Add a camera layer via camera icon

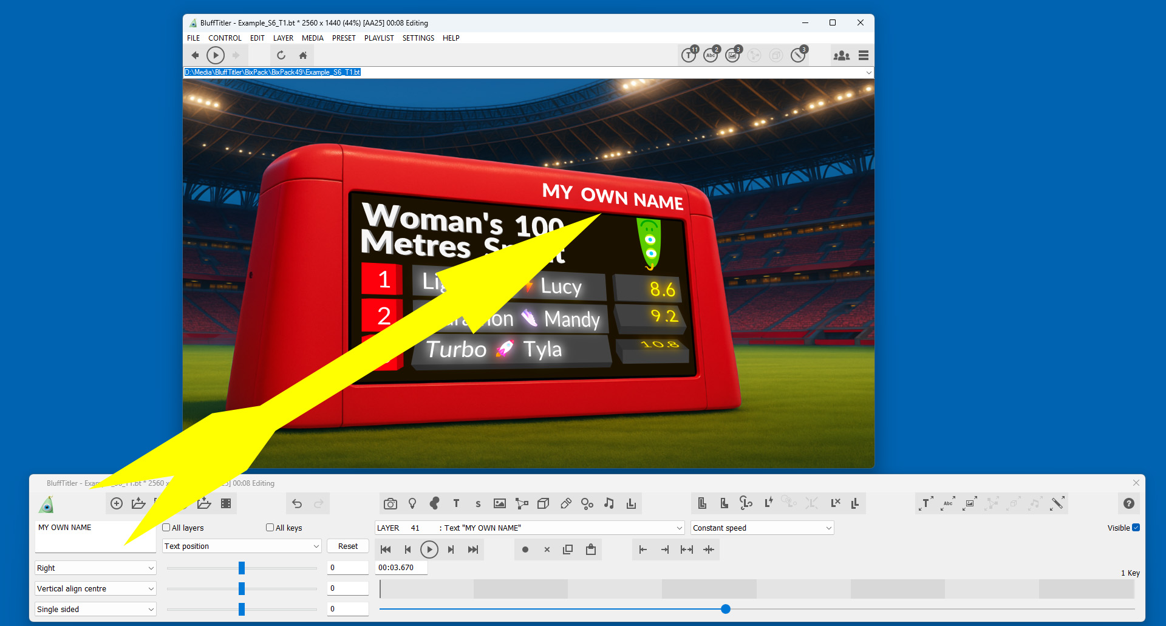pos(390,503)
